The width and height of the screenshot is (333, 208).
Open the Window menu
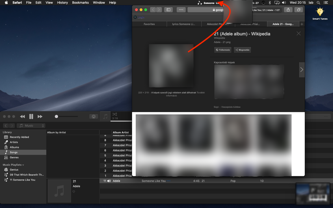click(x=99, y=3)
